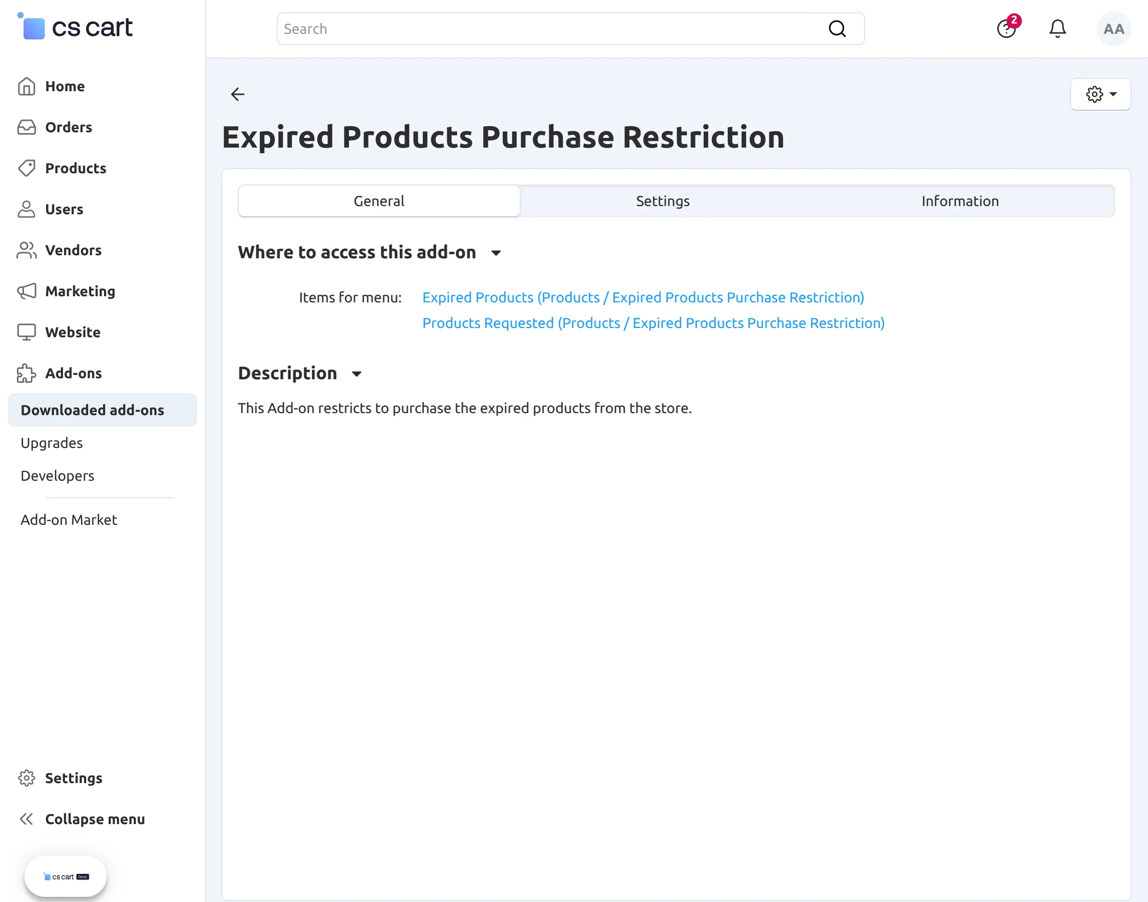Open Home in the sidebar
The height and width of the screenshot is (902, 1148).
65,86
